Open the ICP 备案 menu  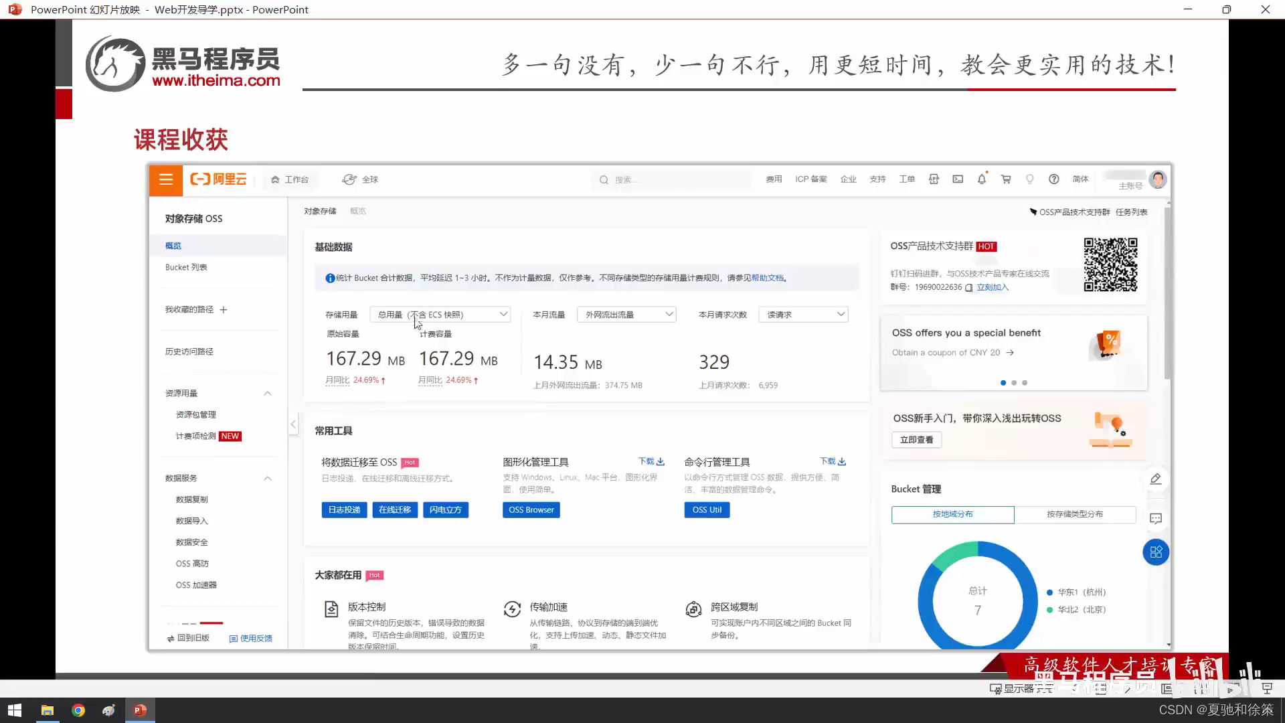click(811, 179)
